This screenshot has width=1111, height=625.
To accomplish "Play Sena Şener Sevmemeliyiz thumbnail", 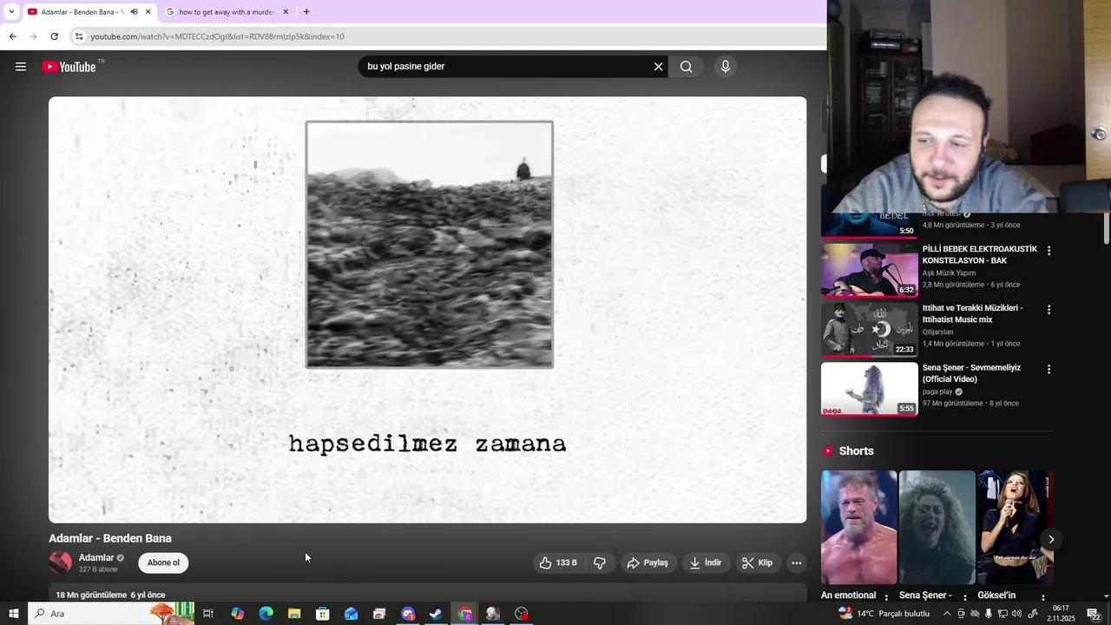I will (x=870, y=388).
